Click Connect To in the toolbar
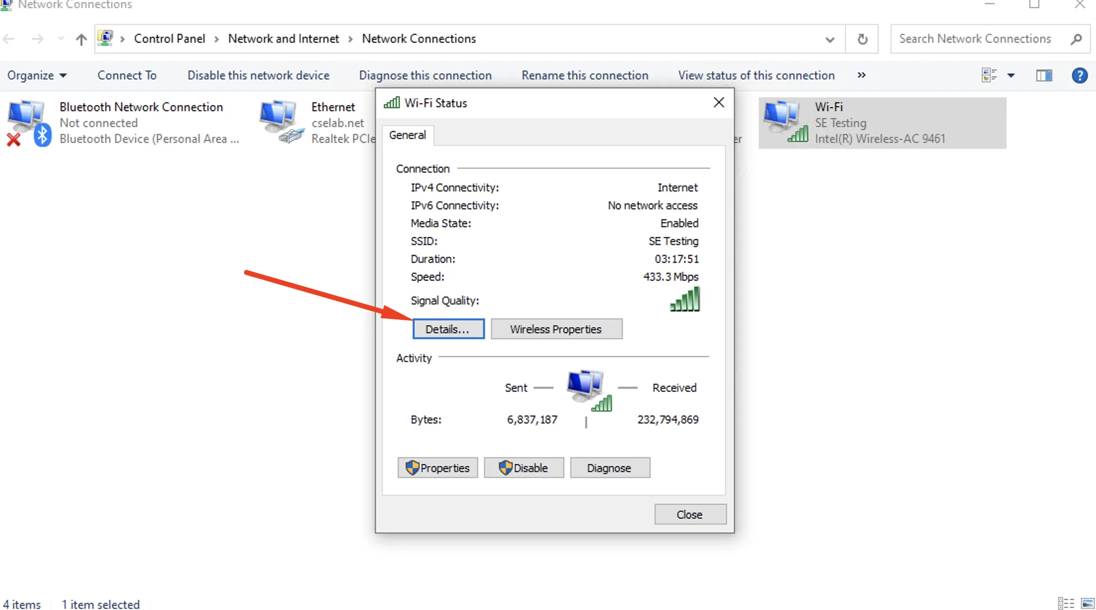 click(127, 75)
